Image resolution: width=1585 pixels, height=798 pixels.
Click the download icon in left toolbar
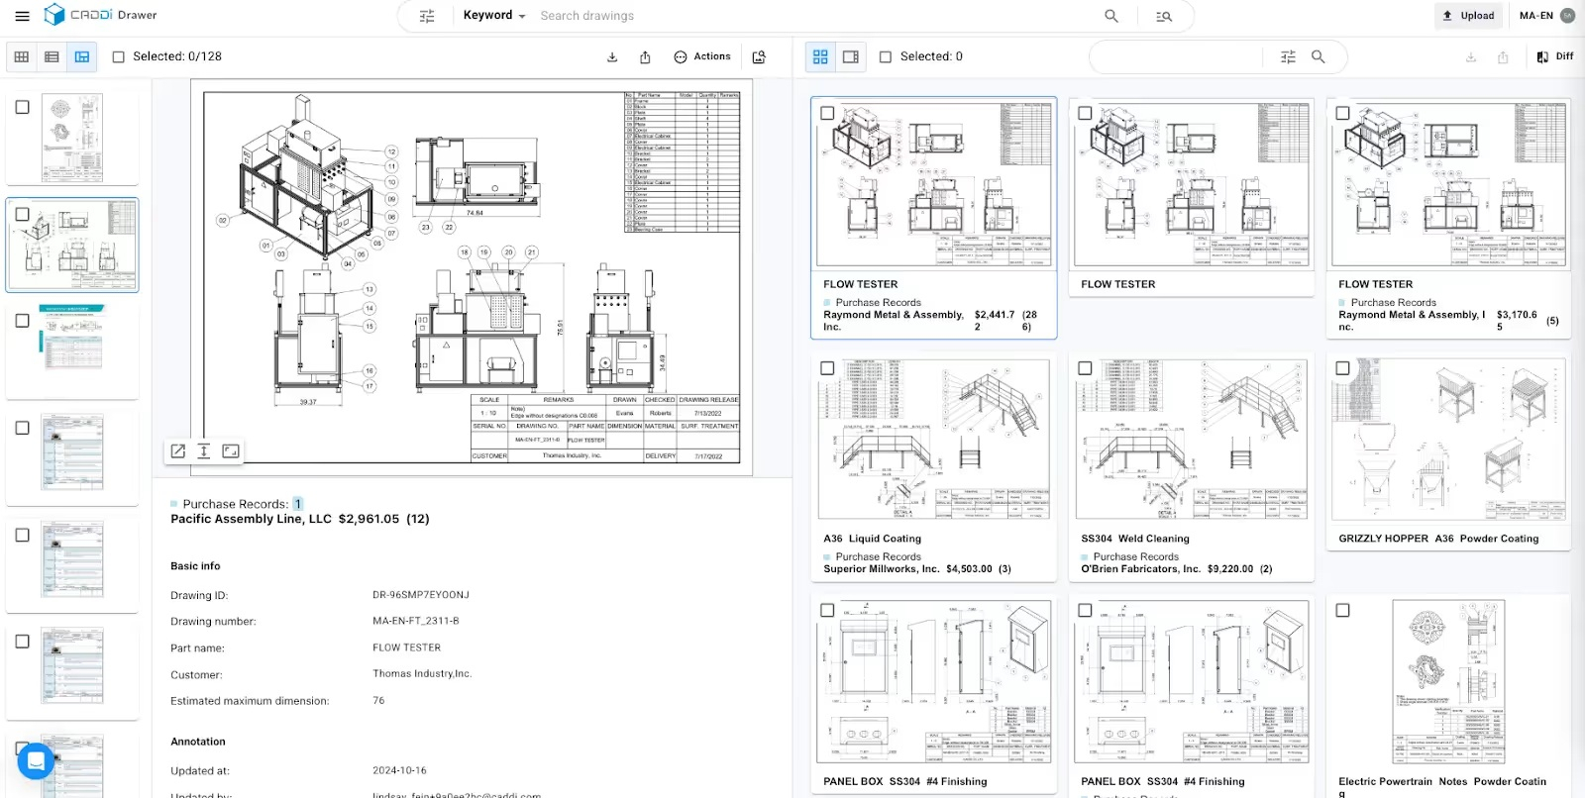click(612, 57)
